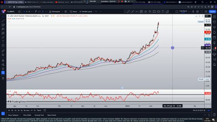
Task: Select the Tümü time range
Action: (39, 110)
